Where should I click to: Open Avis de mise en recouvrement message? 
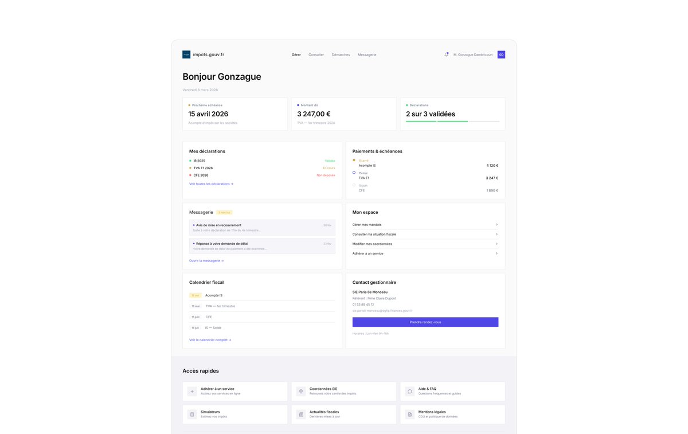262,228
